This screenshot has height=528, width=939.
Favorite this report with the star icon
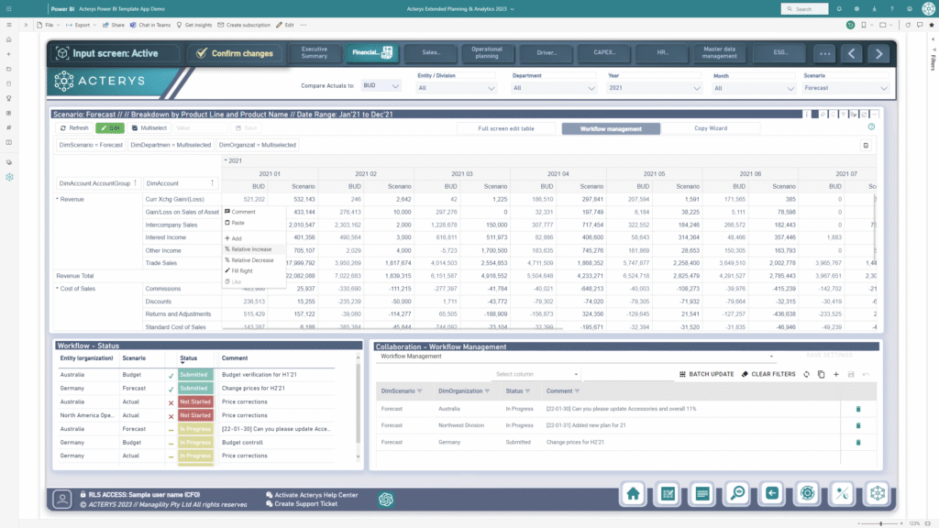coord(932,25)
